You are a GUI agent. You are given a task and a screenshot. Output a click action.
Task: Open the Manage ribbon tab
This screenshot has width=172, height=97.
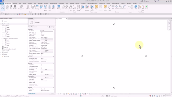(x=72, y=4)
